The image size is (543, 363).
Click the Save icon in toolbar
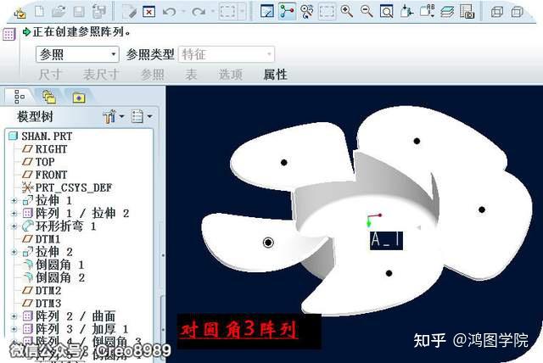79,12
